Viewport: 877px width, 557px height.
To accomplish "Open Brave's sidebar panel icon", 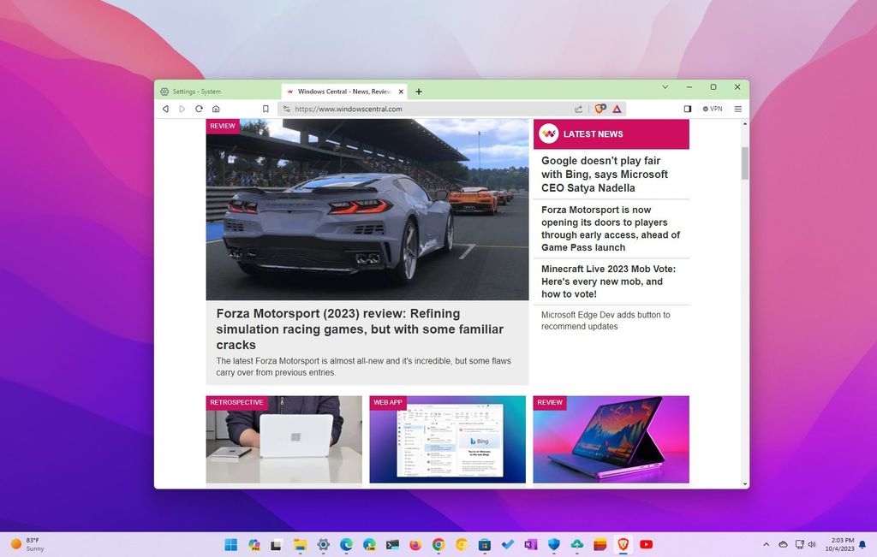I will tap(688, 109).
